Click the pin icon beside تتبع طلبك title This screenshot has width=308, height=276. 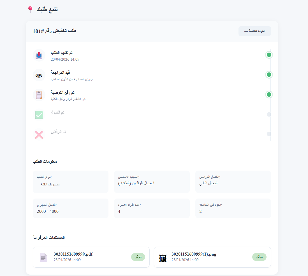pos(30,9)
